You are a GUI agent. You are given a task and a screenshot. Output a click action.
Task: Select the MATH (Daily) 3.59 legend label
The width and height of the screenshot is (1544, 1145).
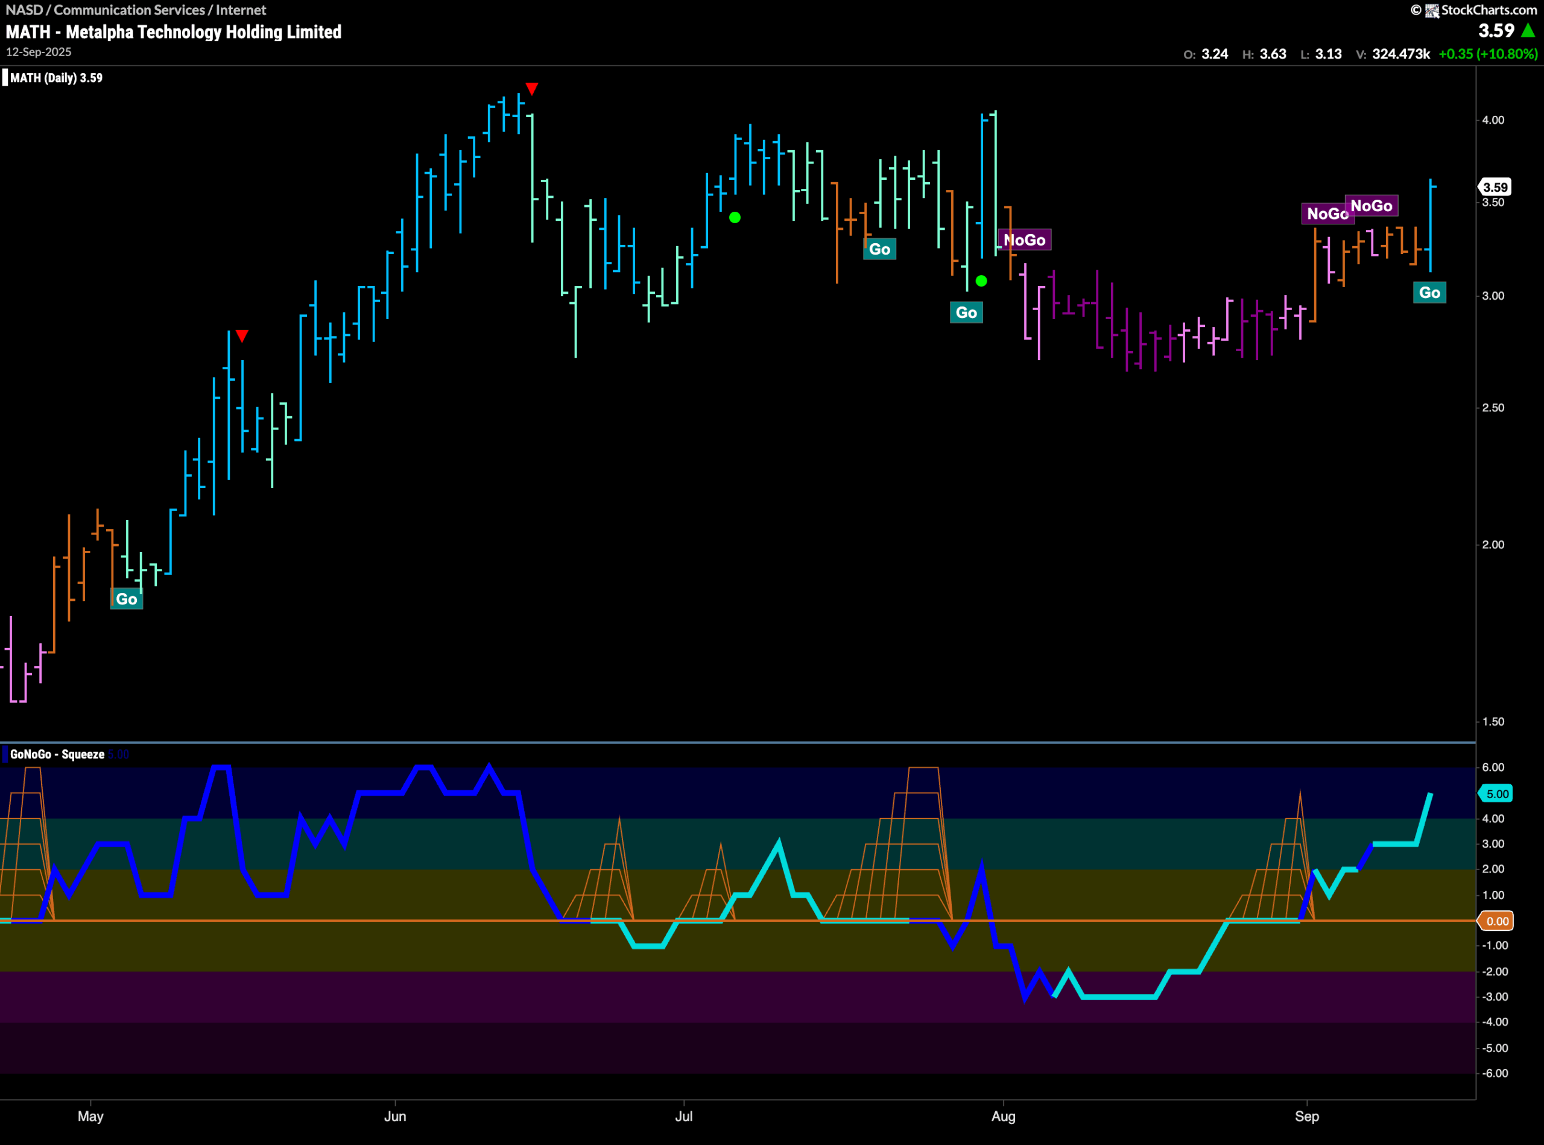pyautogui.click(x=56, y=78)
